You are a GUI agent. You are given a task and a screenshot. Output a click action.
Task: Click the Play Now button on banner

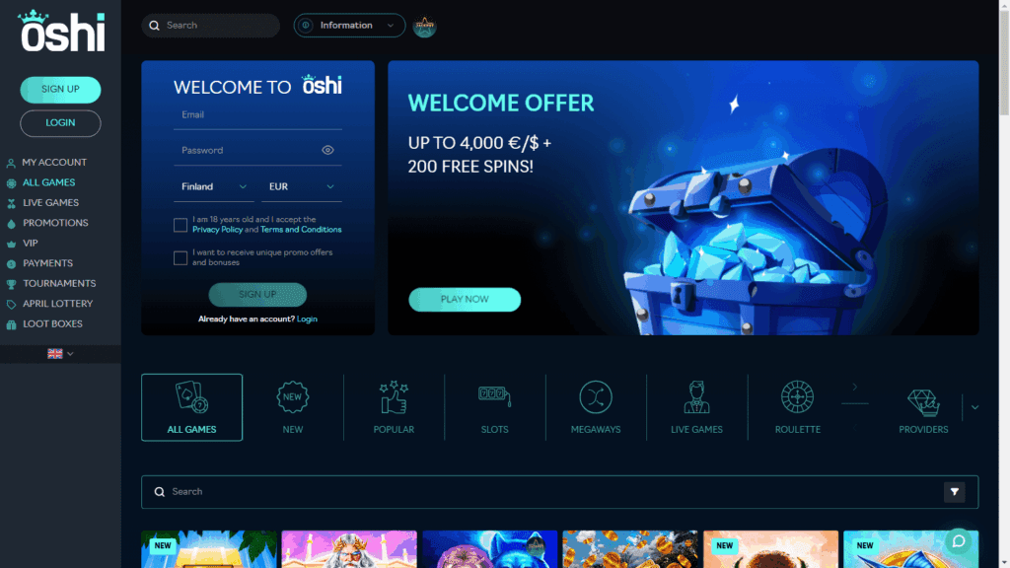coord(465,300)
